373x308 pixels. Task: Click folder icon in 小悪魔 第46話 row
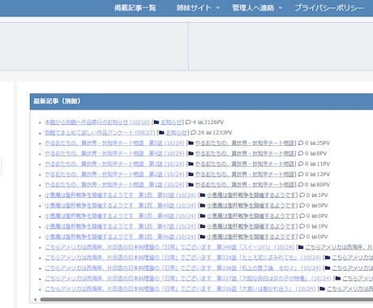point(202,237)
